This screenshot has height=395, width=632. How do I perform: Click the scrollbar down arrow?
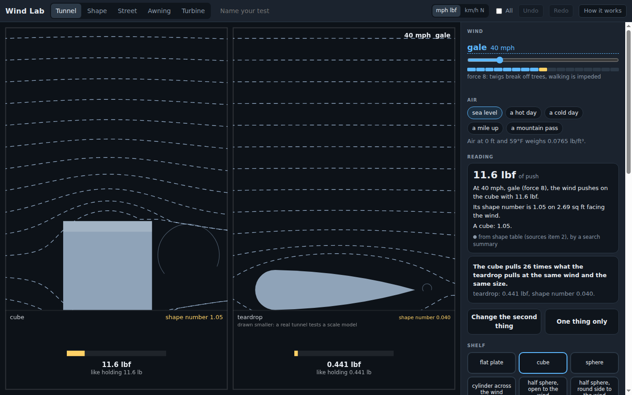[628, 391]
